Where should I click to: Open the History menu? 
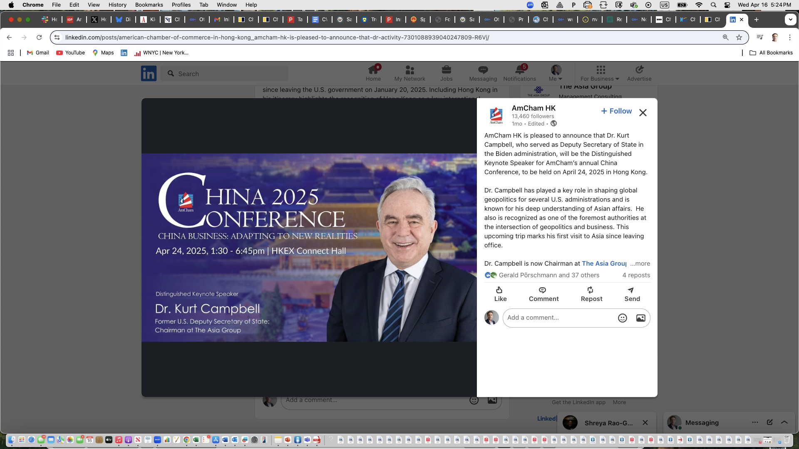click(x=117, y=5)
